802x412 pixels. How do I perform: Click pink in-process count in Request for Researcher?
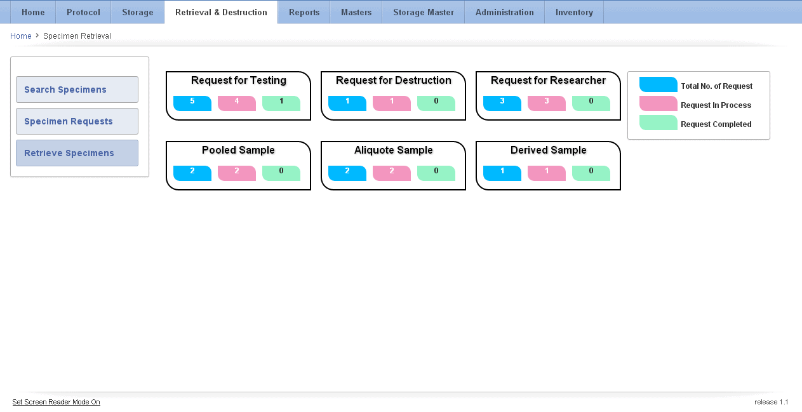pos(546,103)
